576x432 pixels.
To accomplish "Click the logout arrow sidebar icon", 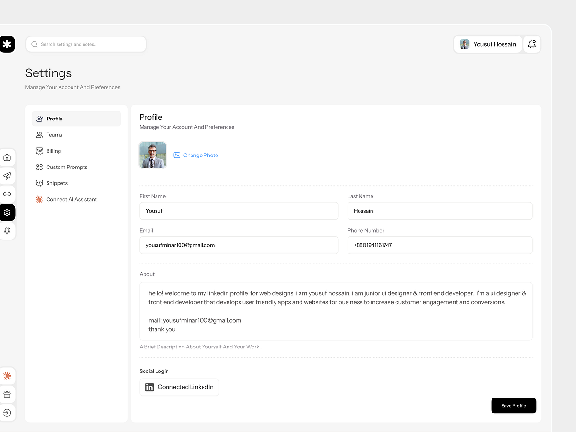I will [x=7, y=413].
